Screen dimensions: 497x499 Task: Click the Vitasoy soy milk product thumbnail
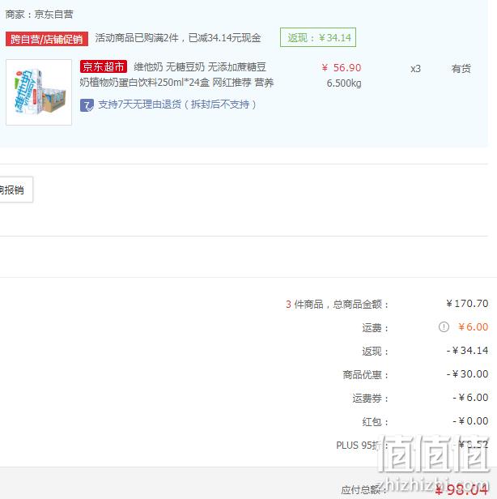pos(39,92)
